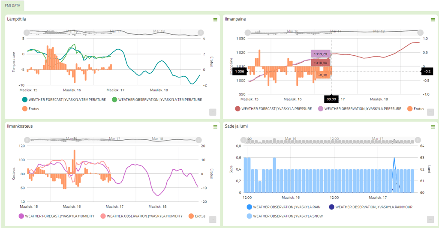Click the -0,30 Erotus tooltip label
This screenshot has width=439, height=228.
[323, 75]
